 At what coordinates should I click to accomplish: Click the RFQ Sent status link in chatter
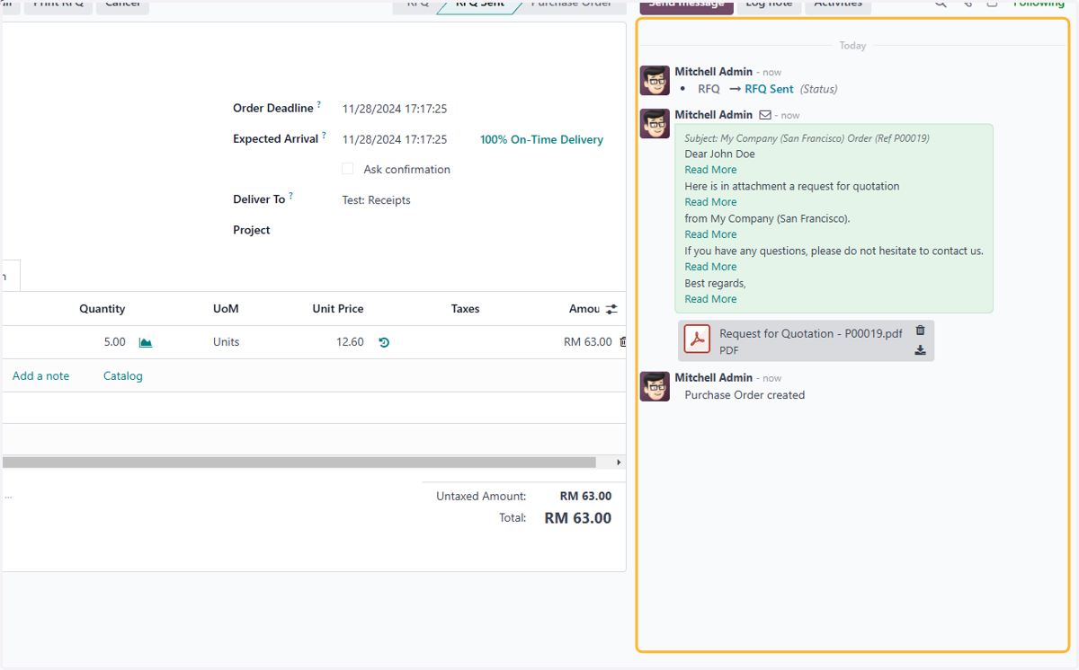[x=769, y=89]
